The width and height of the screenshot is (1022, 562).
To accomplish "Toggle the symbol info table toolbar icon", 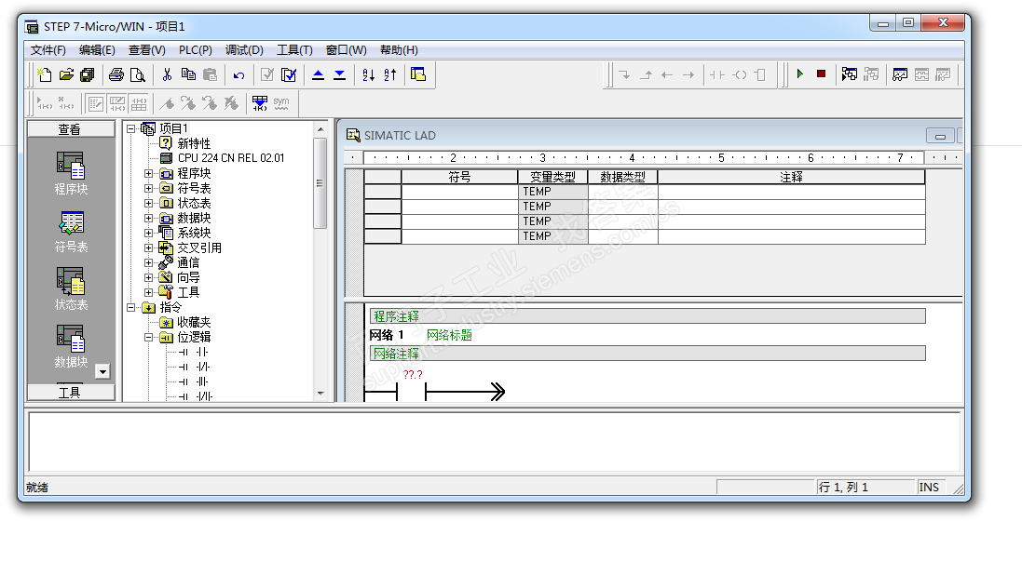I will click(x=138, y=103).
